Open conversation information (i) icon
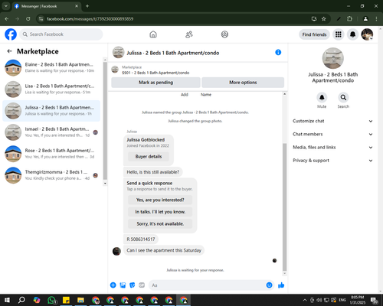The width and height of the screenshot is (383, 306). pos(278,52)
